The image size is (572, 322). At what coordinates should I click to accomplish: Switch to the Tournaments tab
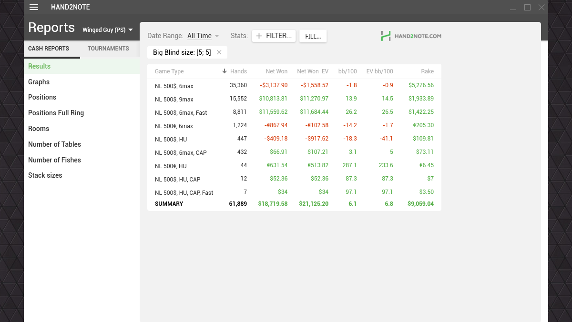(x=108, y=49)
